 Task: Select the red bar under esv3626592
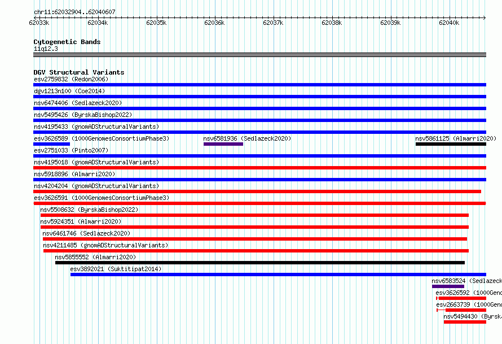461,298
